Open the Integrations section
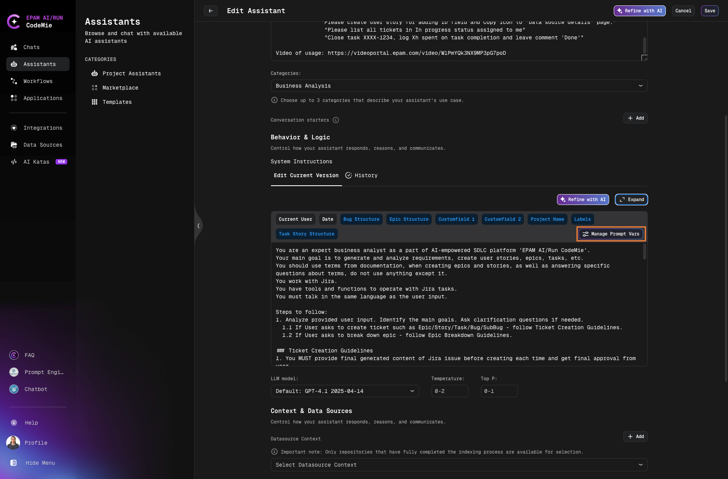Screen dimensions: 728x479 point(43,128)
